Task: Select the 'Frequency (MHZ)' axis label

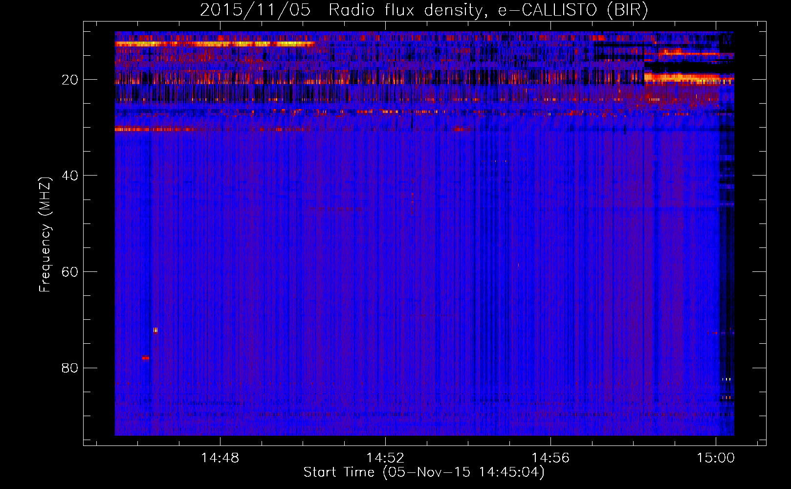Action: (x=45, y=234)
